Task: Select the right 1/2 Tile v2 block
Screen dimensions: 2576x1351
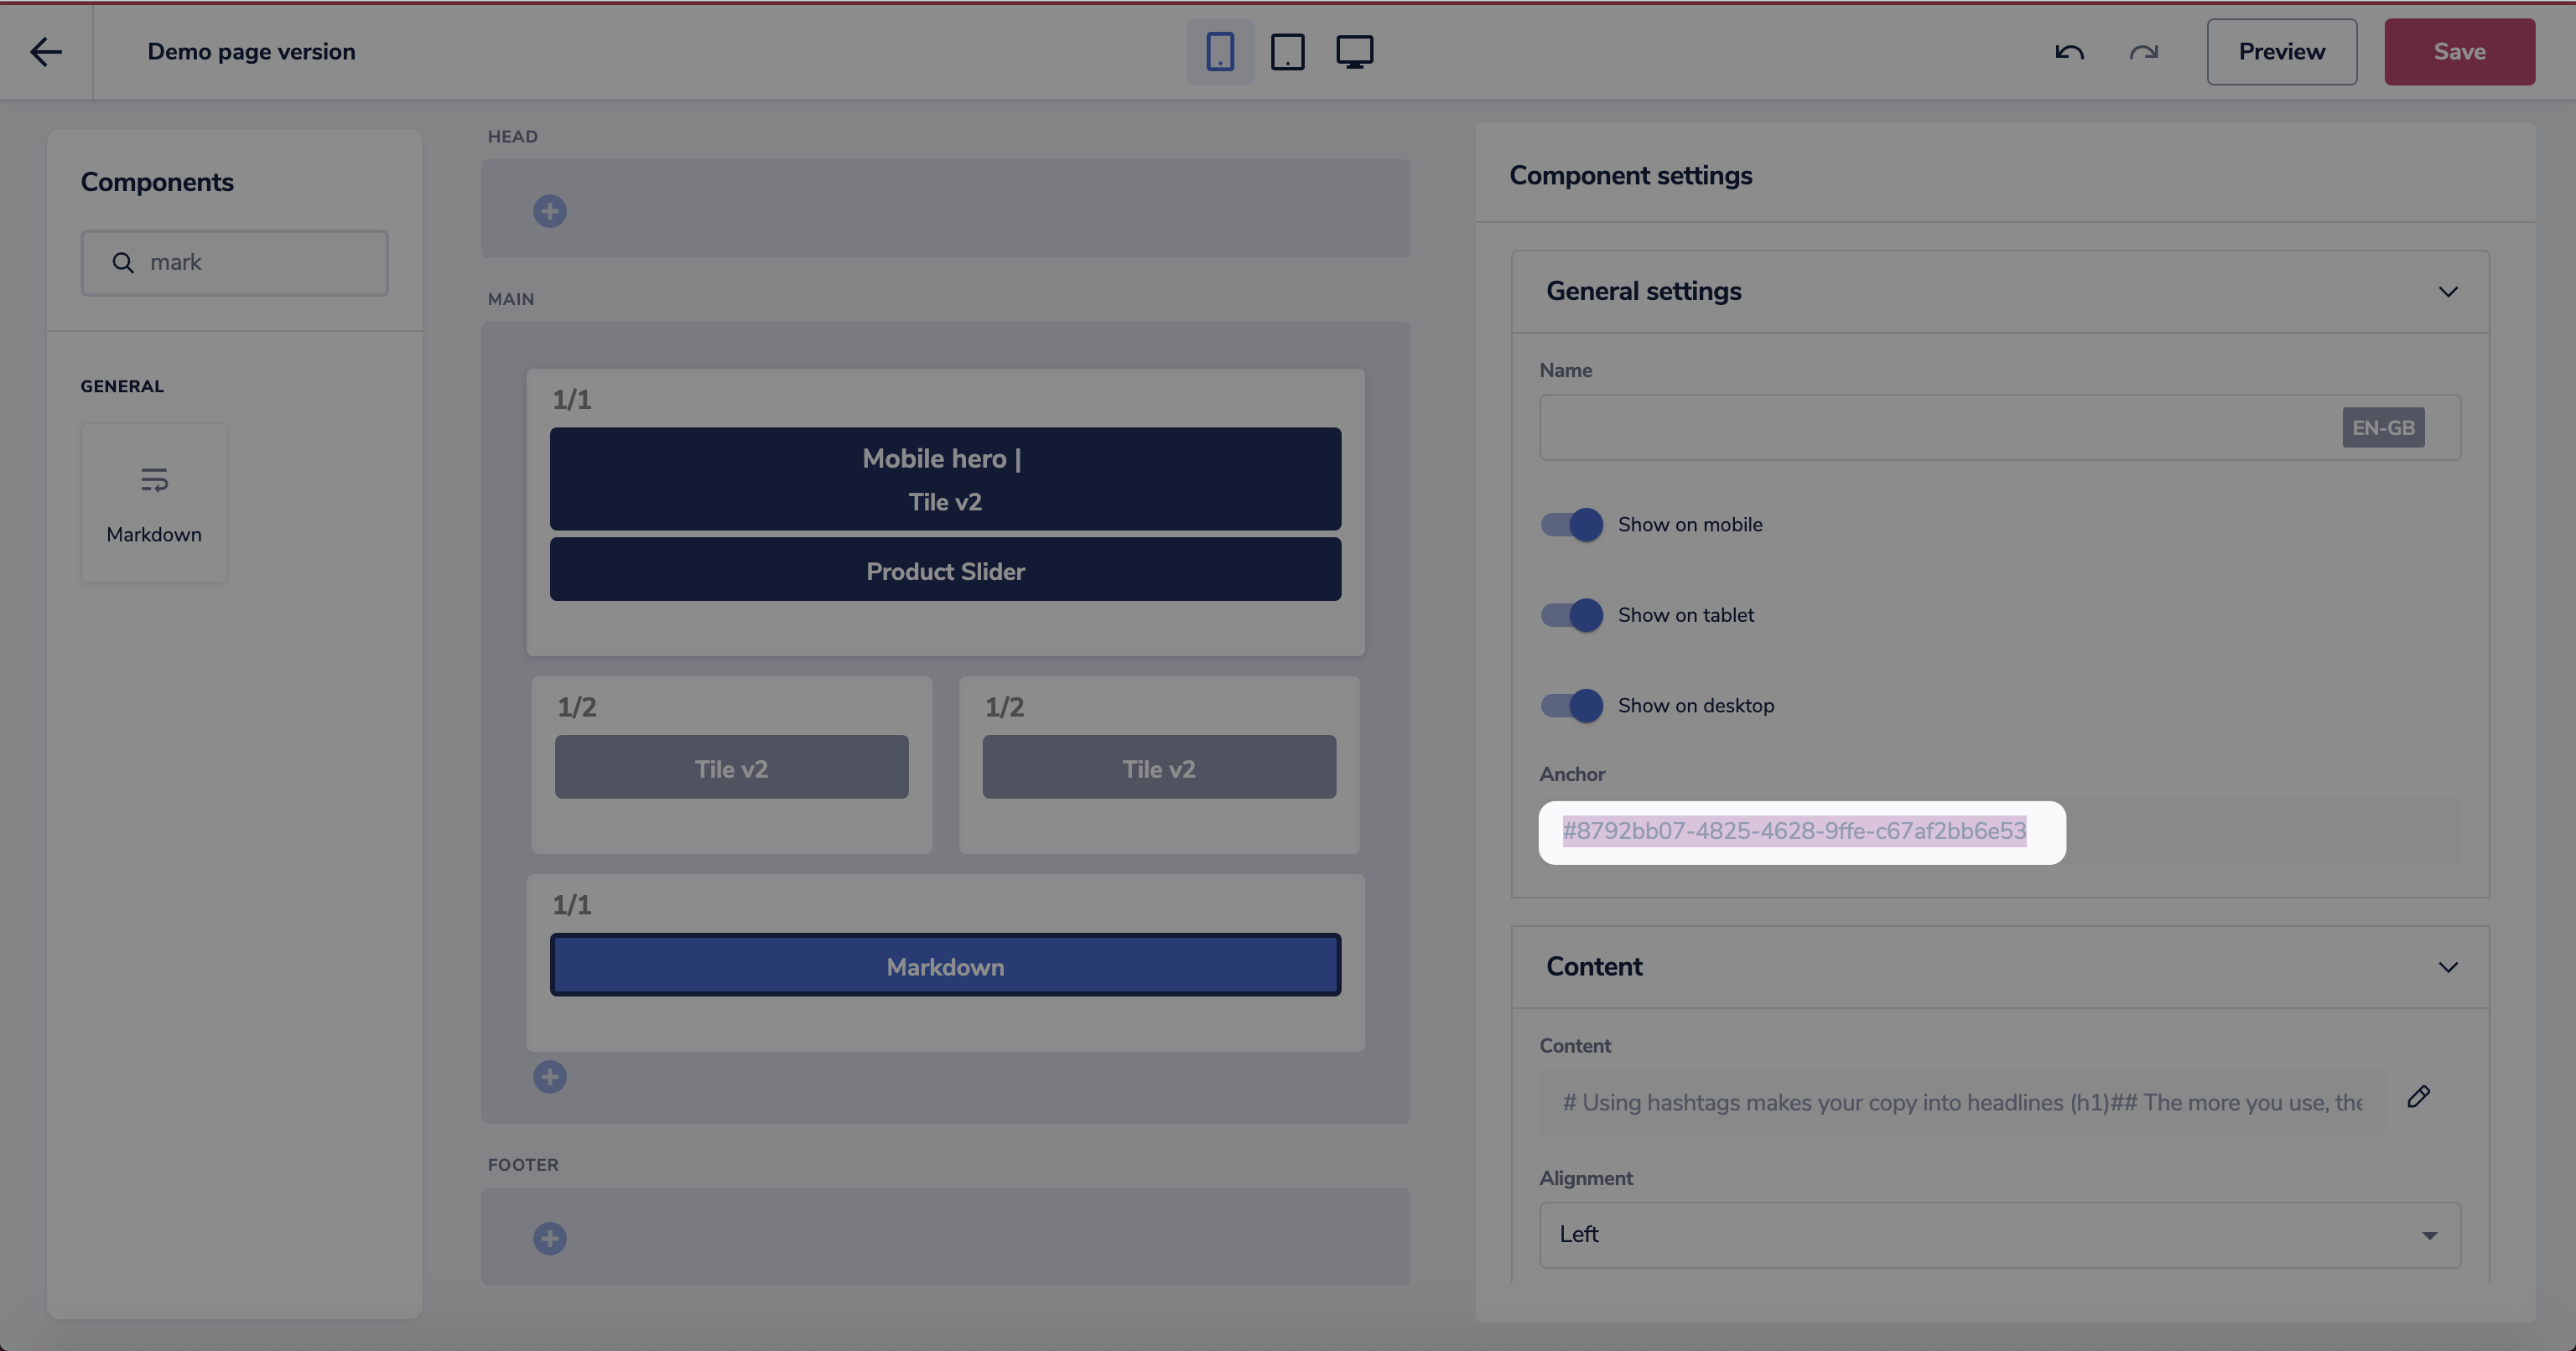Action: (1159, 768)
